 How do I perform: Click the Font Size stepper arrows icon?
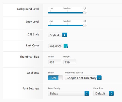[x=111, y=93]
